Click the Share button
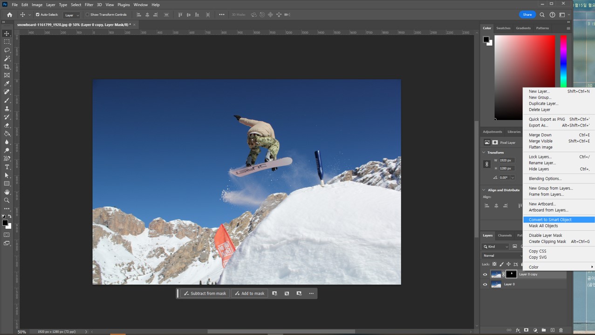The image size is (595, 335). coord(527,15)
